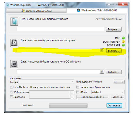Click the boot loader floppy disk icon
Viewport: 139px width, 114px height.
[14, 43]
